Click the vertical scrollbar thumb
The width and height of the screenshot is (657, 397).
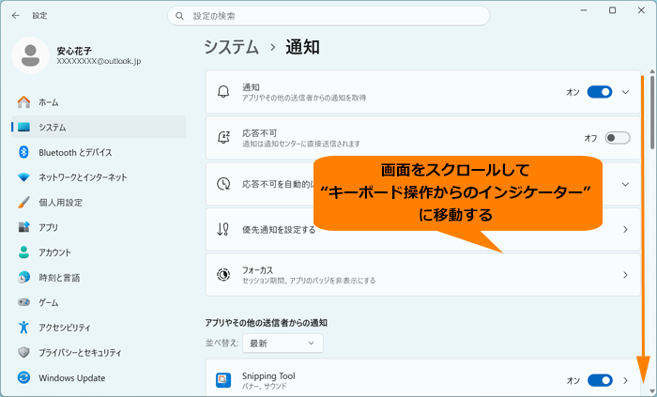[x=652, y=111]
